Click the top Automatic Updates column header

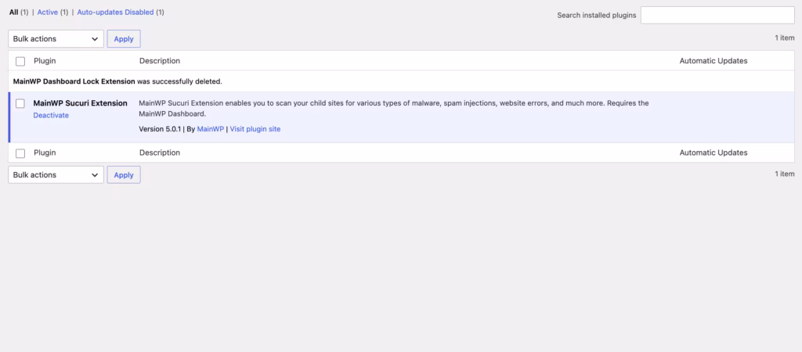pyautogui.click(x=713, y=61)
